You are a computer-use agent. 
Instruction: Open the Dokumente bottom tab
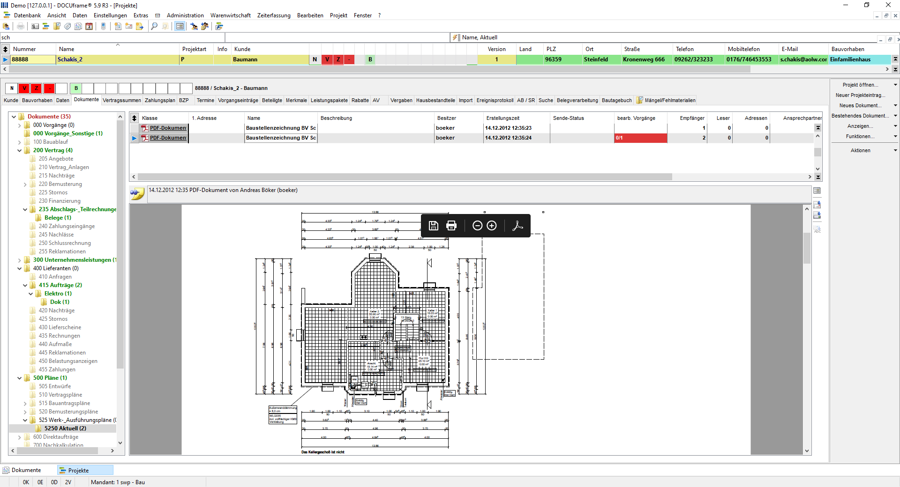[26, 470]
